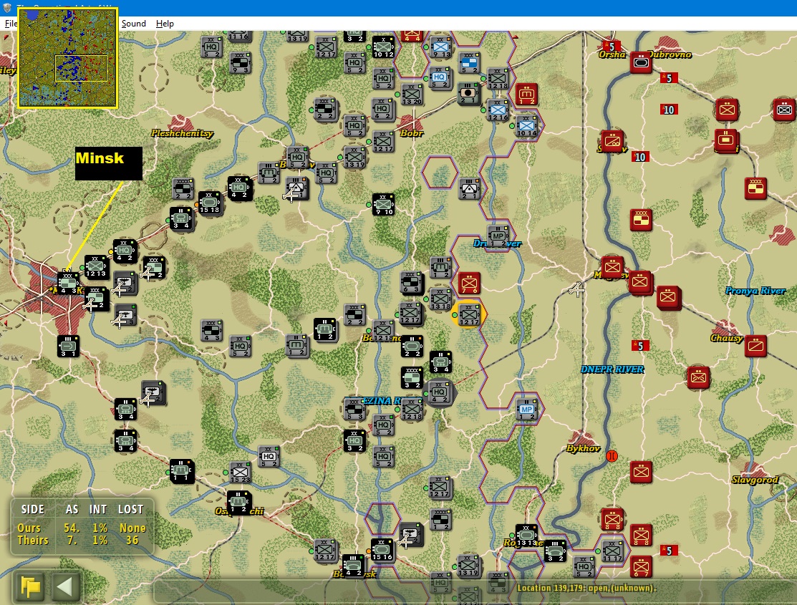Select the black infantry unit marked 9 10
The image size is (797, 605).
382,204
